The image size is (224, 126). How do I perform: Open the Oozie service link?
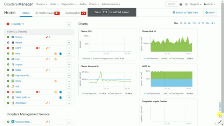coord(18,81)
